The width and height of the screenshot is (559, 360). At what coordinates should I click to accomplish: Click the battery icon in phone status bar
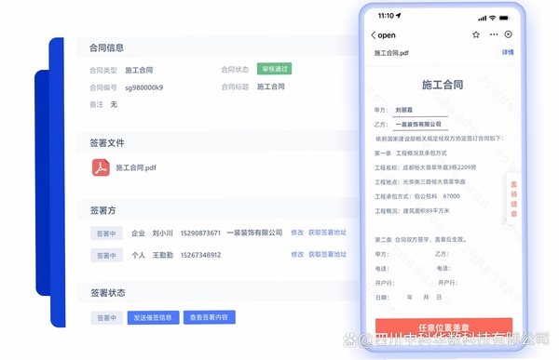tap(504, 18)
